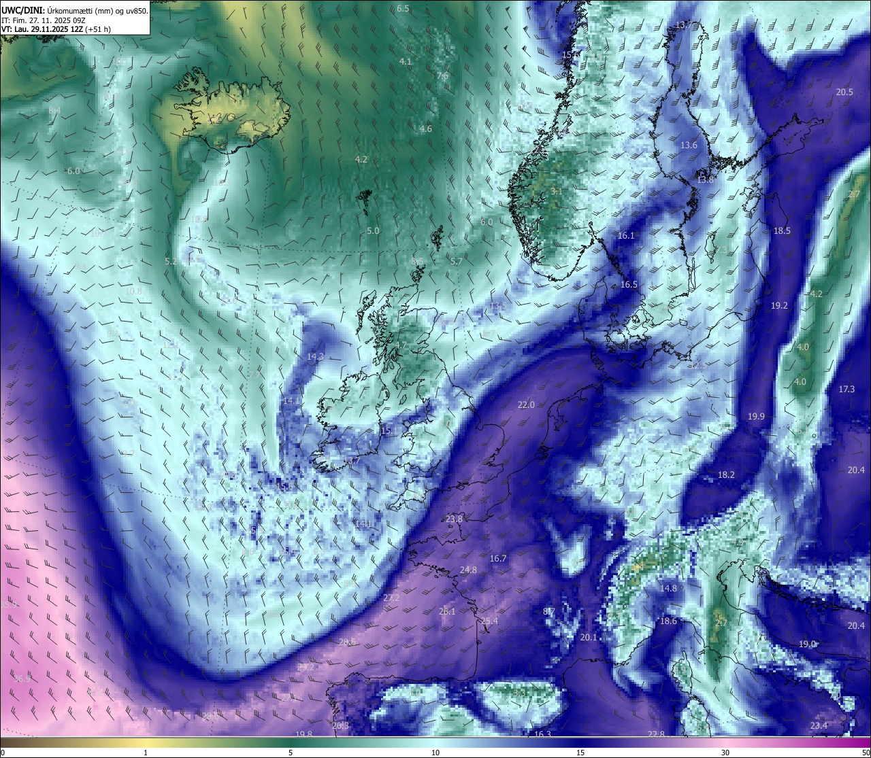871x758 pixels.
Task: Click the 4.1 value on the map
Action: (405, 61)
